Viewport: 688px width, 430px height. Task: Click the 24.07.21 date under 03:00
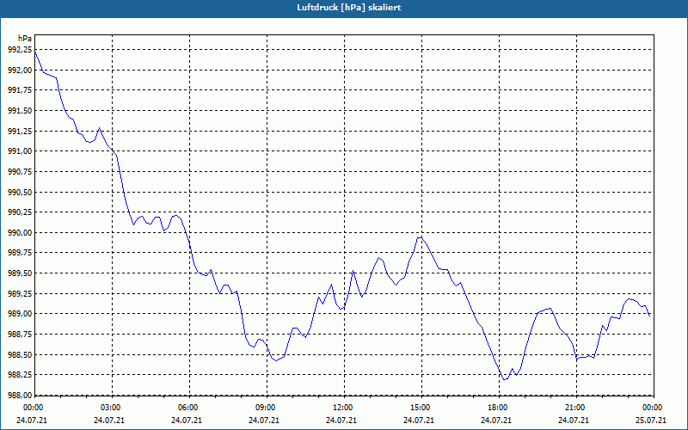click(x=109, y=421)
